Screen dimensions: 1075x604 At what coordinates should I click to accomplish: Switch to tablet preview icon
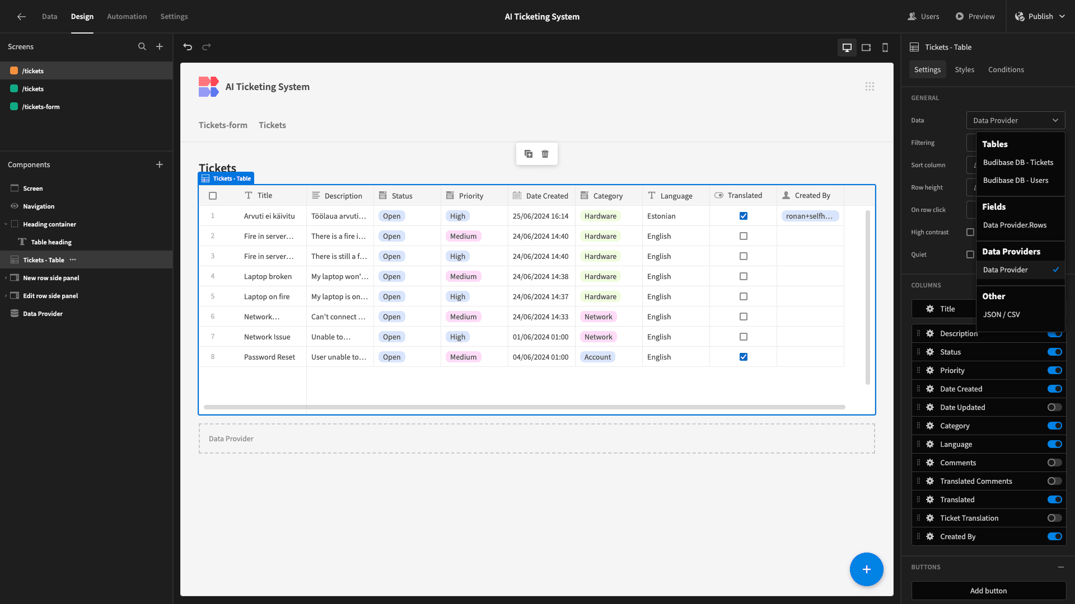click(866, 48)
